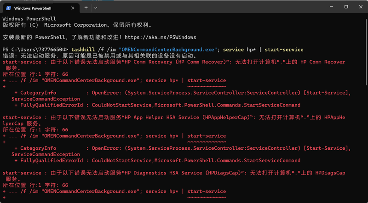The image size is (368, 203).
Task: Click the first FullyQualifiedErrorId line
Action: tap(157, 105)
